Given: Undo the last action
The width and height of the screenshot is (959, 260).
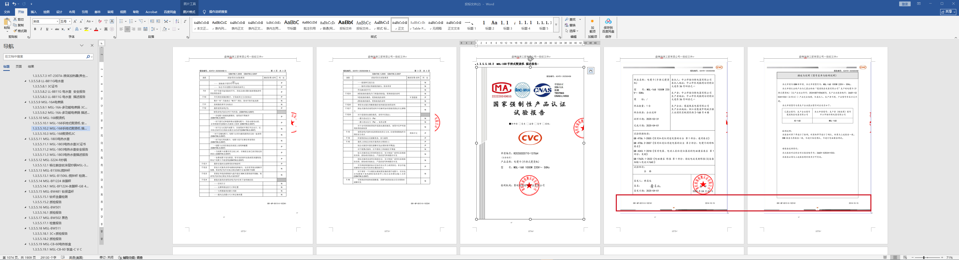Looking at the screenshot, I should pos(14,4).
